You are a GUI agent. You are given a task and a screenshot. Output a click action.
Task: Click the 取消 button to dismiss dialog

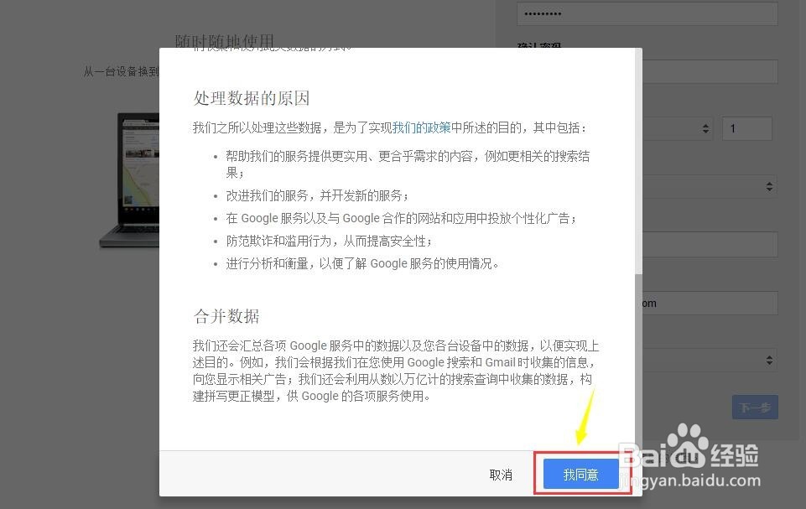coord(501,474)
